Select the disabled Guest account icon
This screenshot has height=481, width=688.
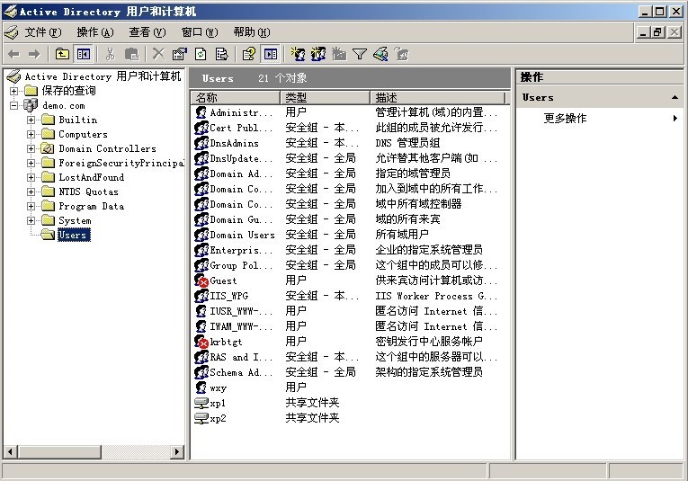201,281
